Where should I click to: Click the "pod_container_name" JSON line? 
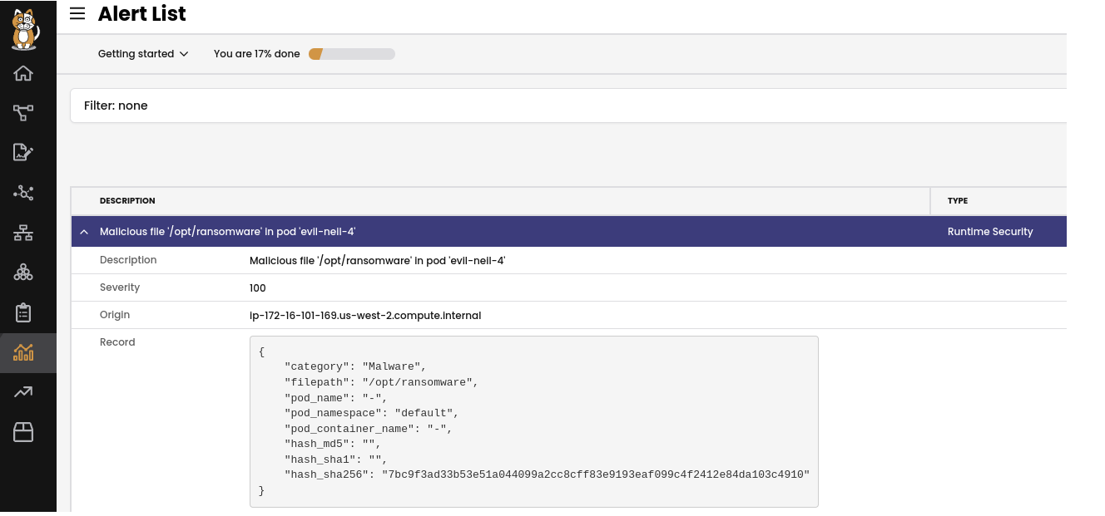(x=369, y=429)
